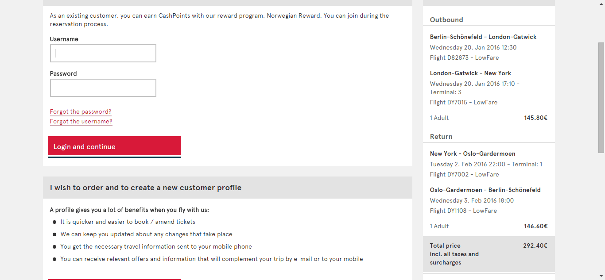Select 'receive relevant offers and information' bullet
This screenshot has height=280, width=605.
212,259
